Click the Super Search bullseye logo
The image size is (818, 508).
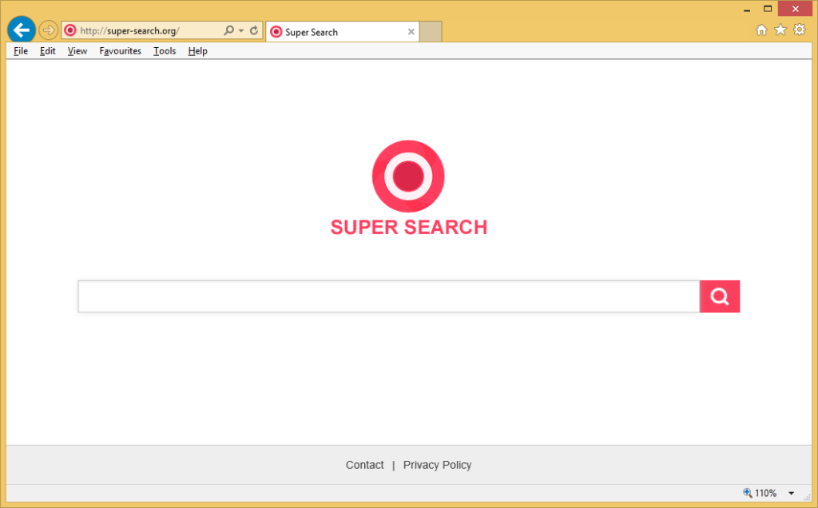[x=408, y=177]
